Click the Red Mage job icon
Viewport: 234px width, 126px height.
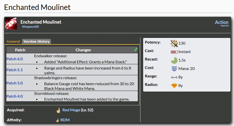point(58,110)
